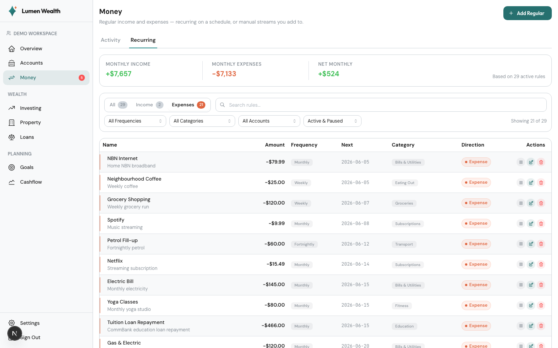Open the Money section
Viewport: 558px width, 348px height.
point(46,78)
